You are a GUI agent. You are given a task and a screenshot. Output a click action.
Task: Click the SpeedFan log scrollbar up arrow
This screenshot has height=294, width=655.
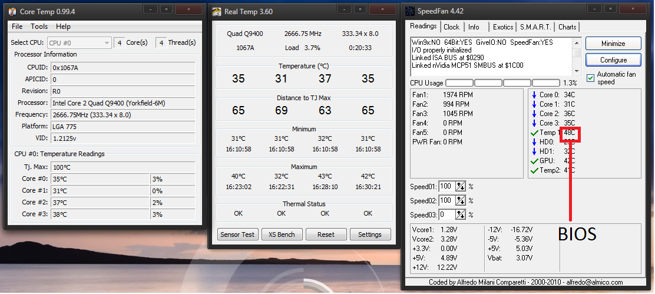click(x=577, y=42)
